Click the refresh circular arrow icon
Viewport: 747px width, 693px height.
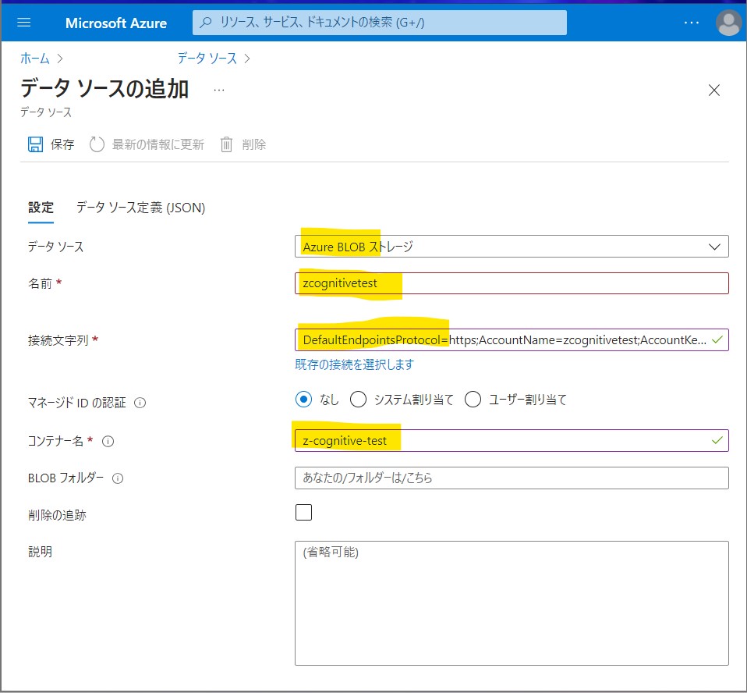(97, 144)
